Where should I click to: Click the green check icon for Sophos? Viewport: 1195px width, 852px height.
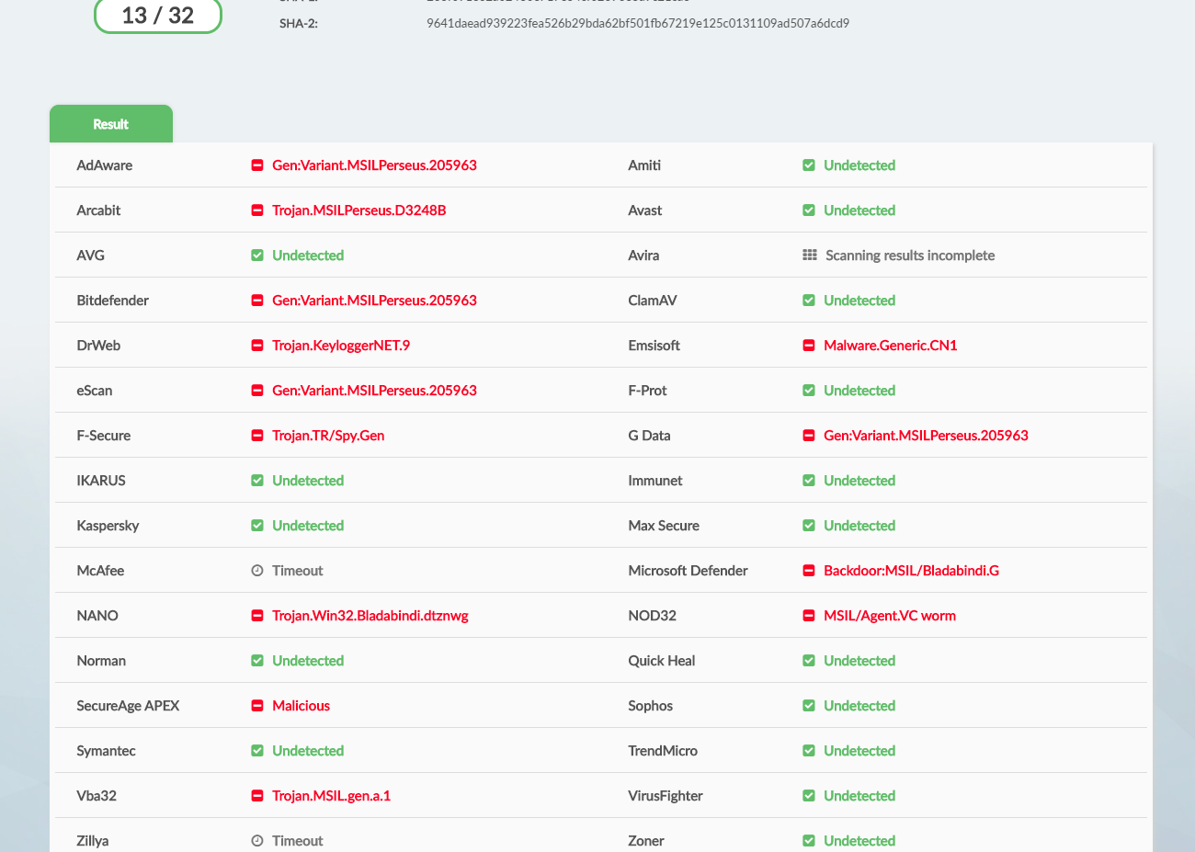[x=809, y=706]
